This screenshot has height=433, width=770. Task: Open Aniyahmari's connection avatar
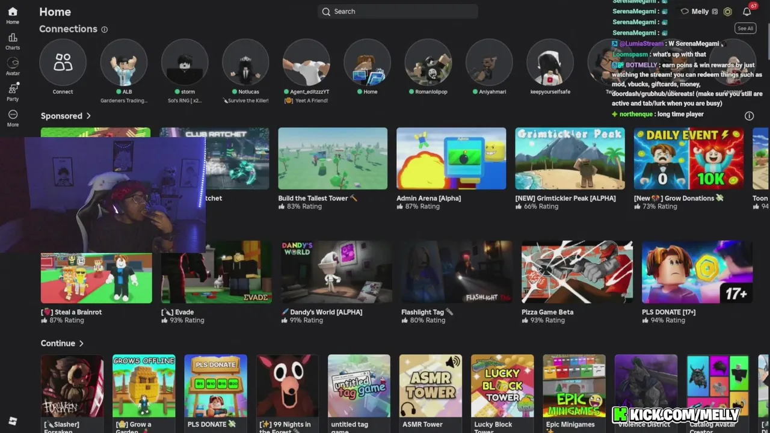click(x=489, y=63)
